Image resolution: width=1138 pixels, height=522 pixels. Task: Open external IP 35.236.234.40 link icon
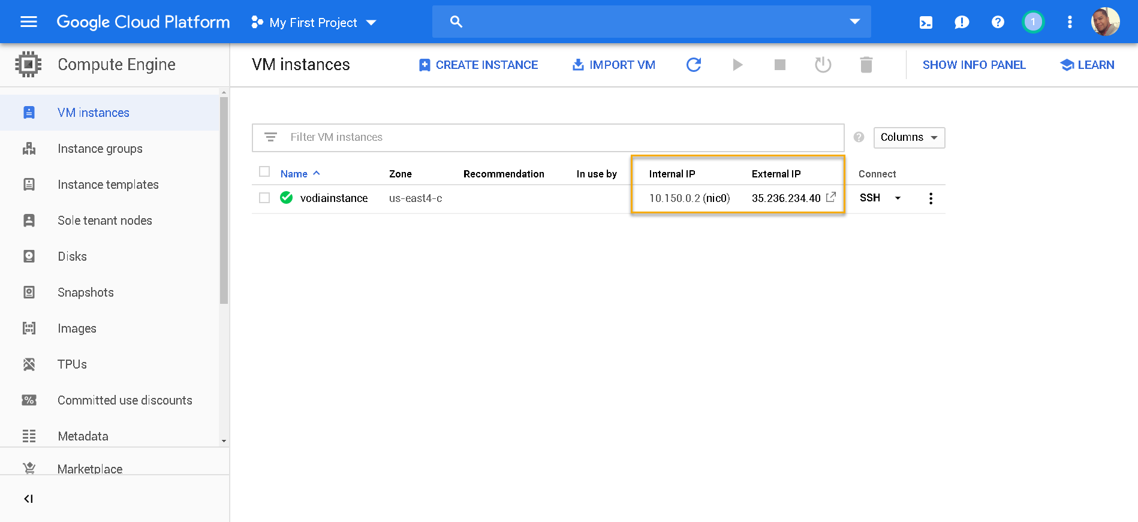(x=831, y=197)
